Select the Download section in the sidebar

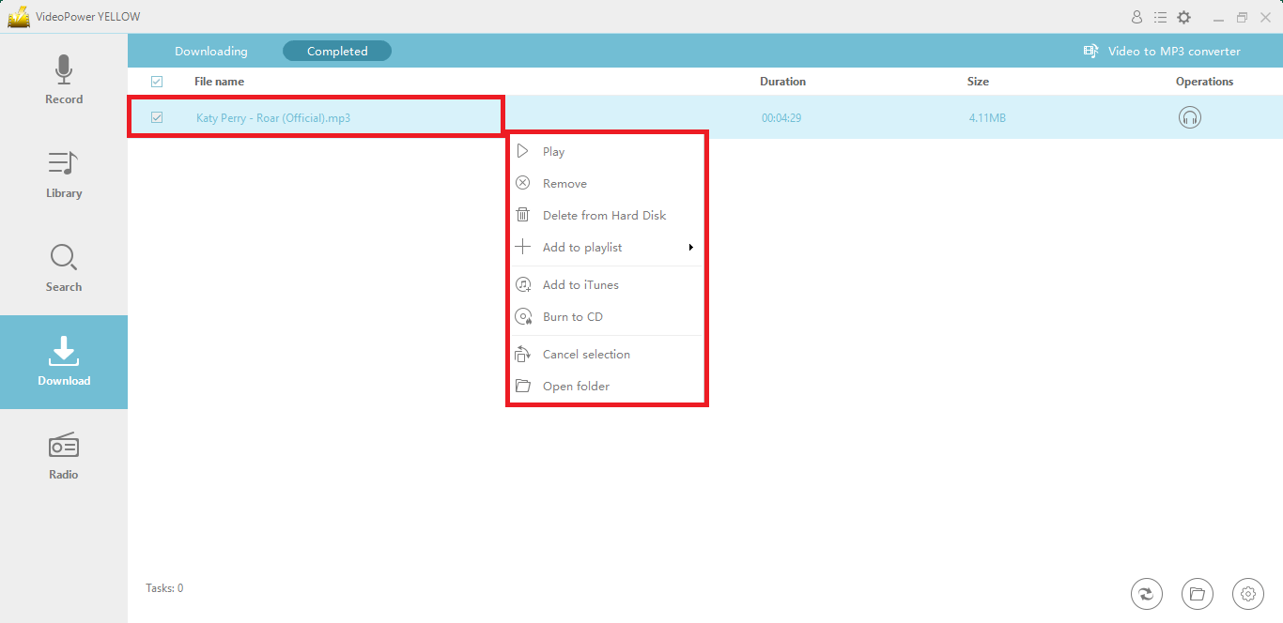pos(64,362)
